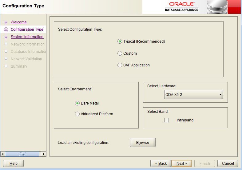Go to System Information step link

27,37
